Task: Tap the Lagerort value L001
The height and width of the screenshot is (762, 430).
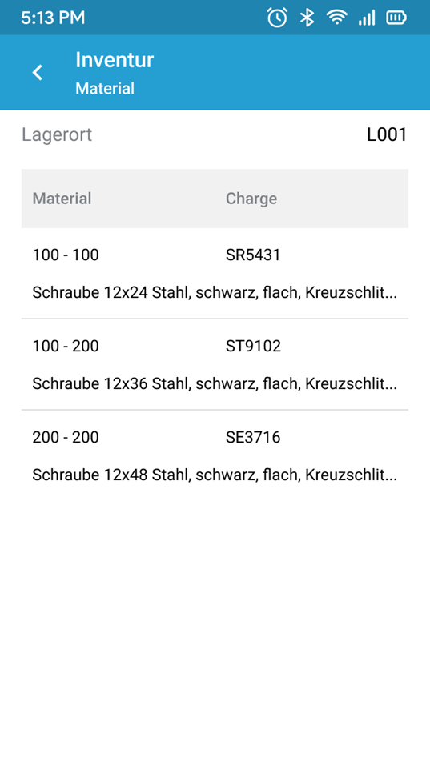Action: tap(387, 134)
